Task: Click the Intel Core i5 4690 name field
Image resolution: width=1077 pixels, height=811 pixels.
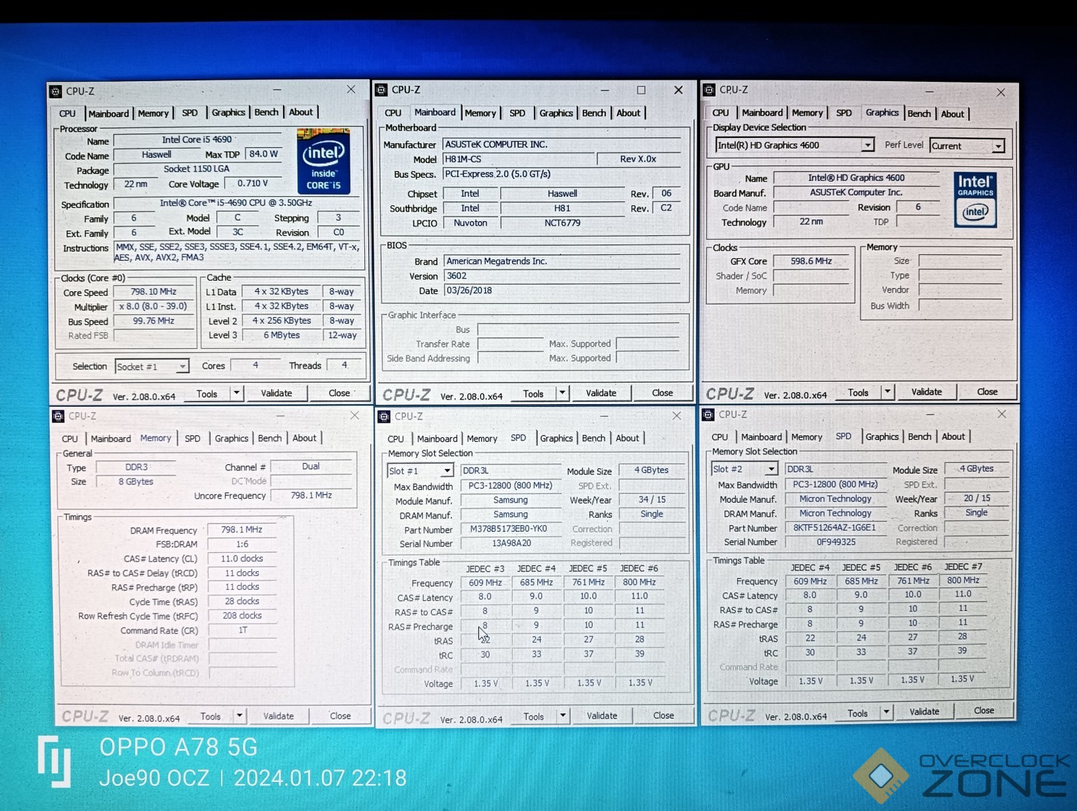Action: coord(197,140)
